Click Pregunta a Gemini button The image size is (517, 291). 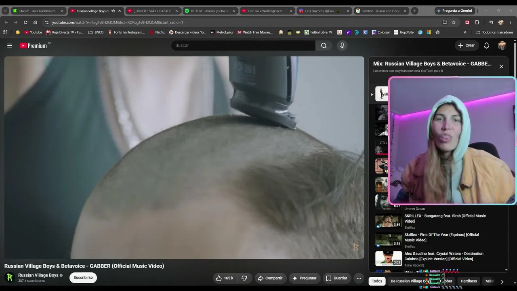[x=454, y=11]
